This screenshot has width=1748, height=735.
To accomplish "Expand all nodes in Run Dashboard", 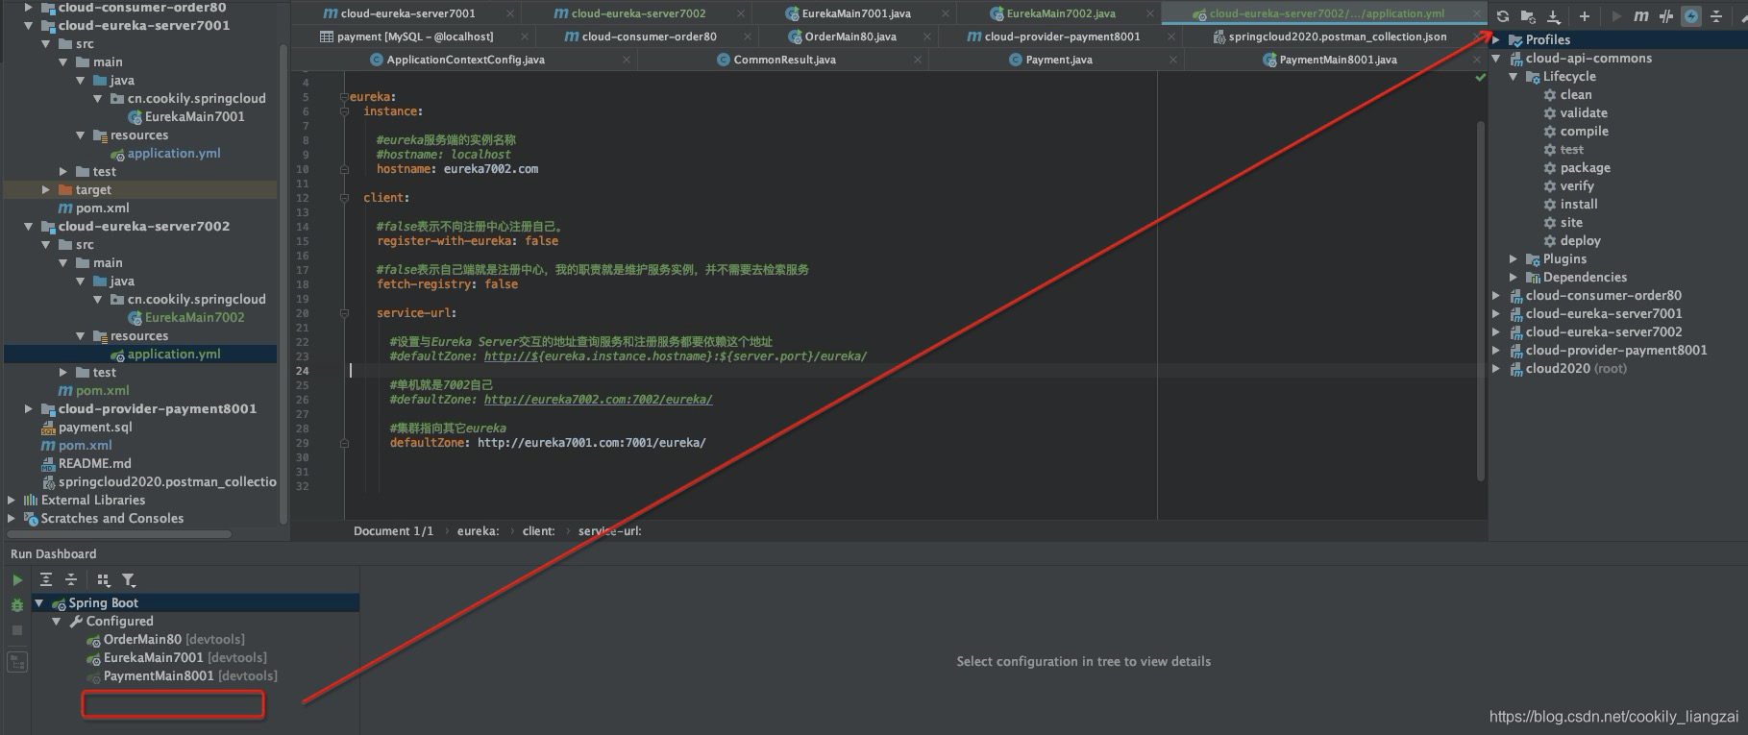I will (x=45, y=579).
